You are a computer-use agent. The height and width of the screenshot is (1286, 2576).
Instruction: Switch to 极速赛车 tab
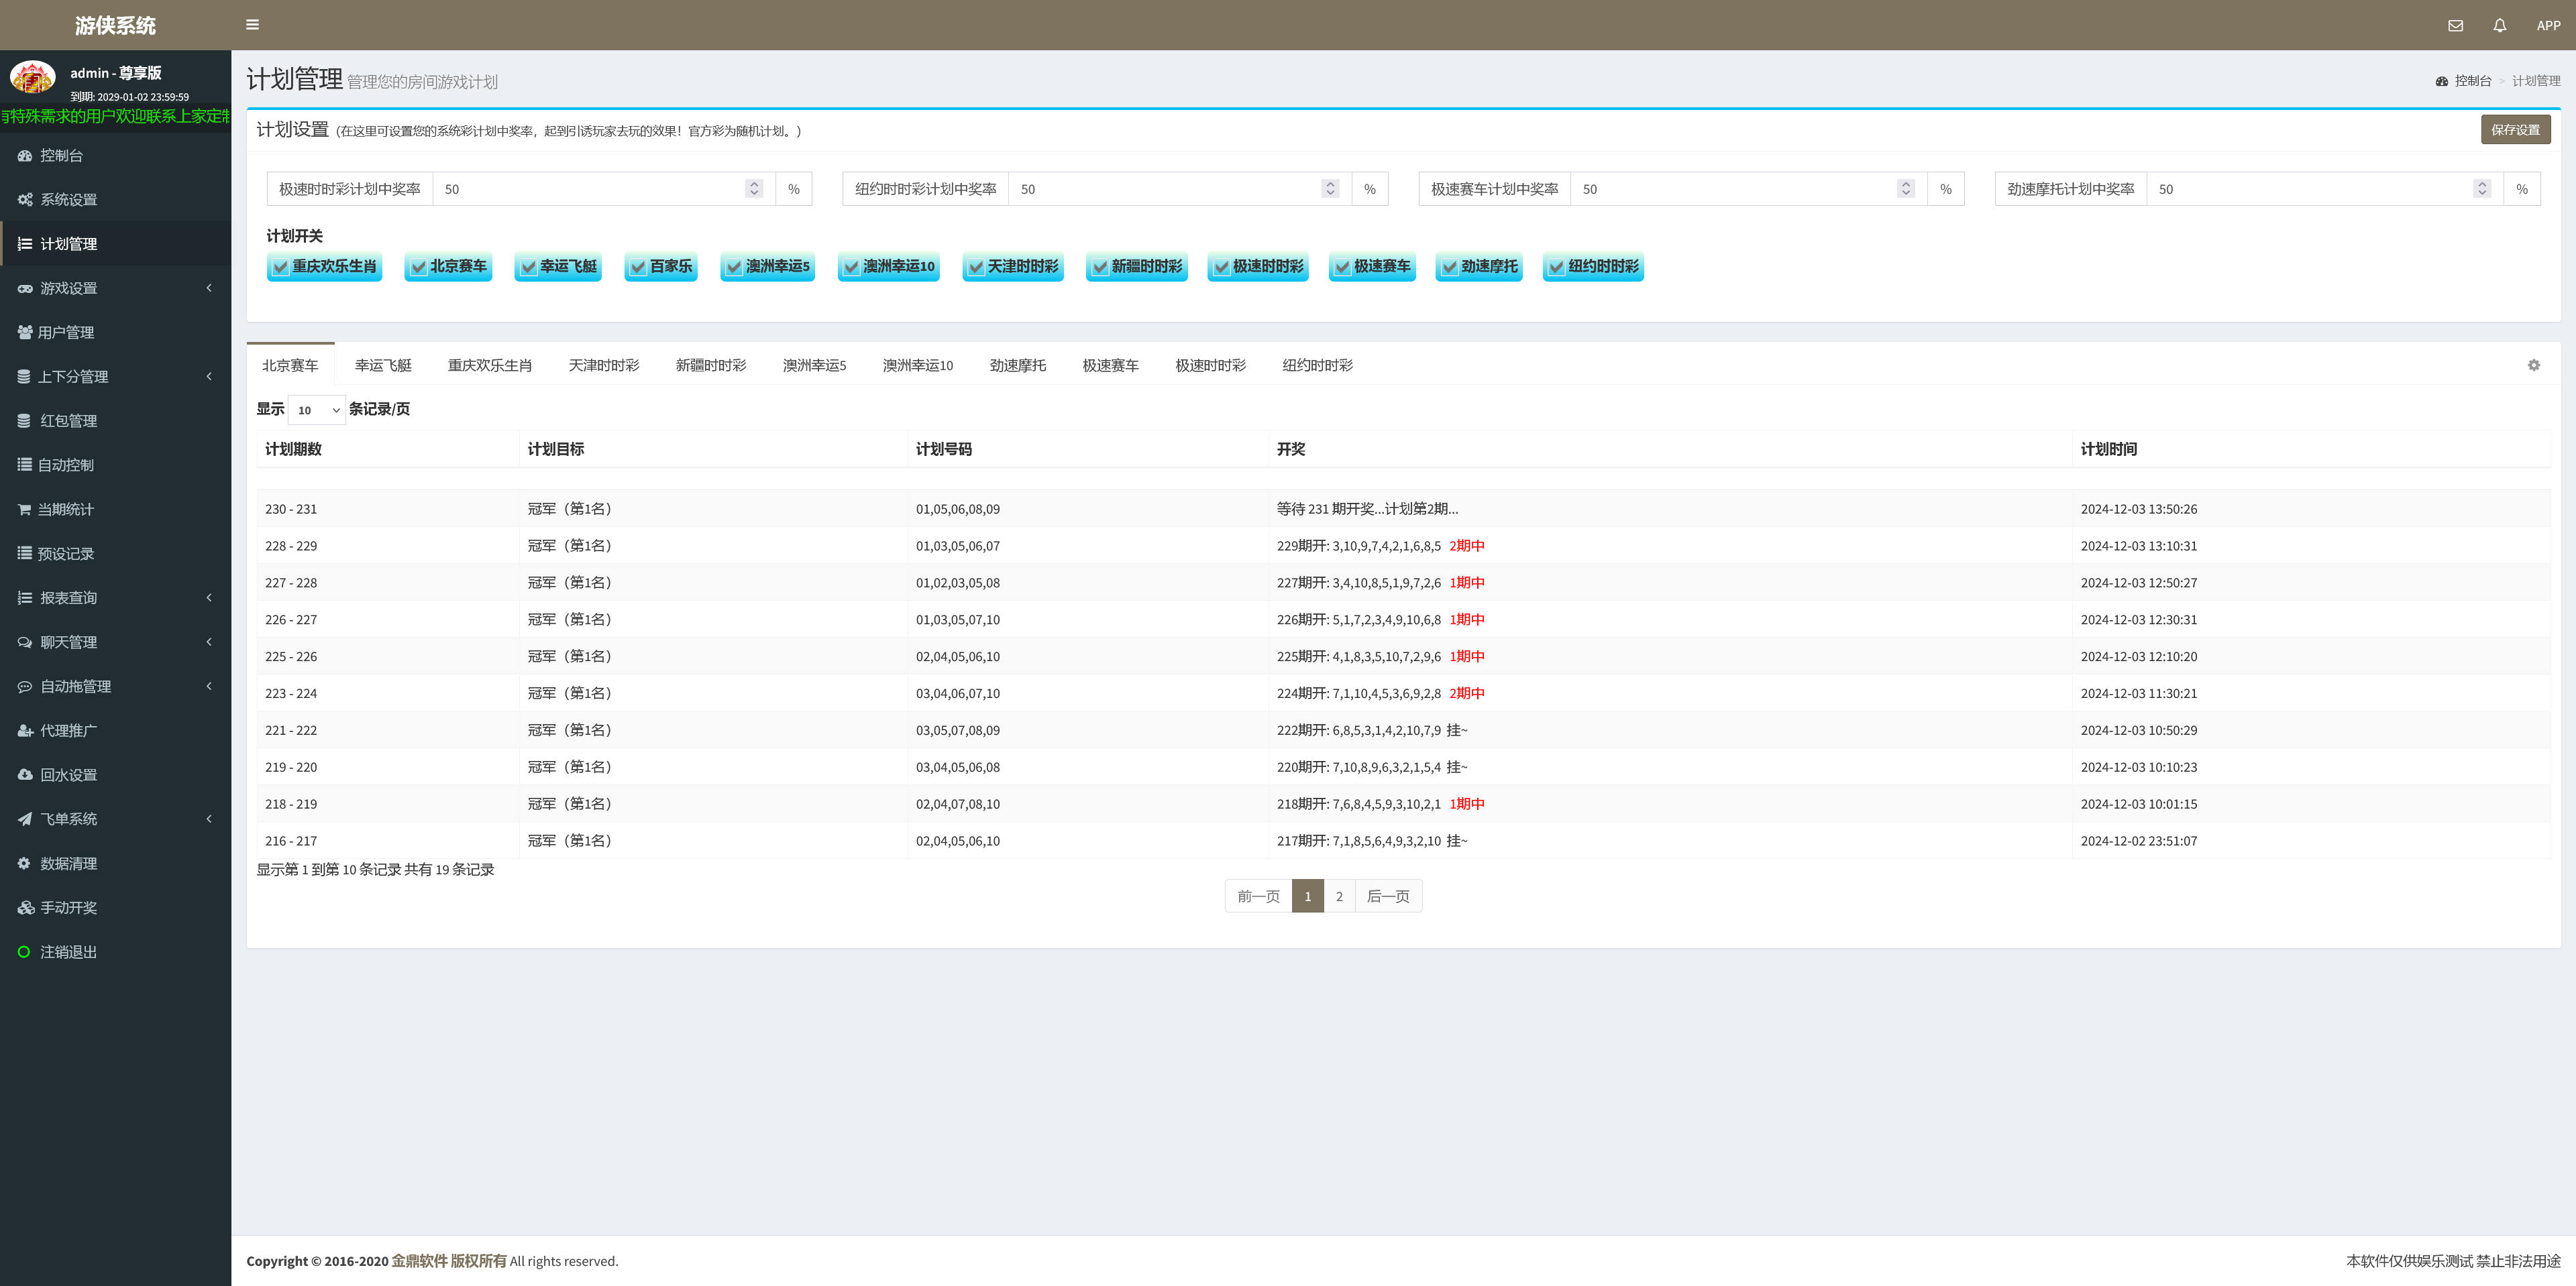1110,365
